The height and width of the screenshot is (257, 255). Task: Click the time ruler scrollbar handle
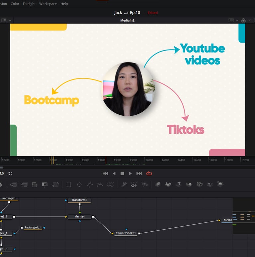coord(2,167)
